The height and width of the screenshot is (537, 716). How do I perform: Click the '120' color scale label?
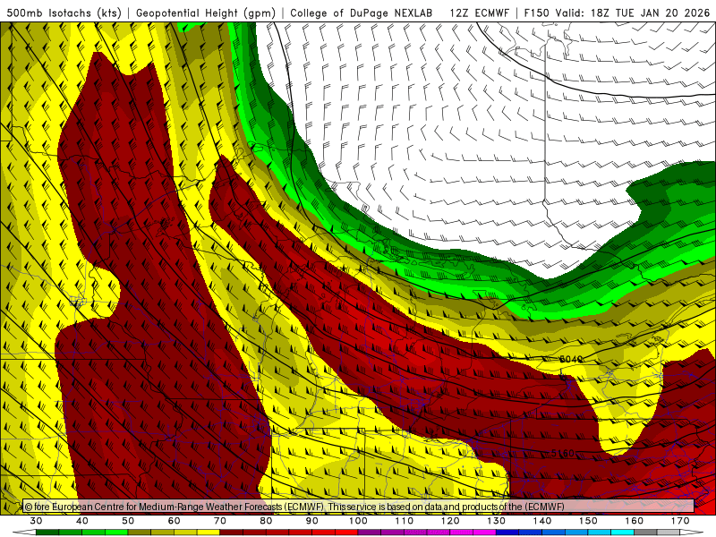point(450,521)
